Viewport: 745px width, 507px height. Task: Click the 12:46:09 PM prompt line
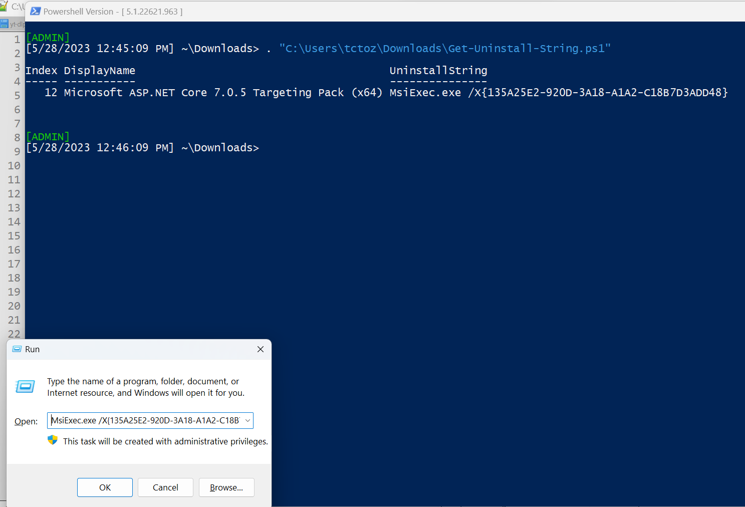[x=142, y=148]
